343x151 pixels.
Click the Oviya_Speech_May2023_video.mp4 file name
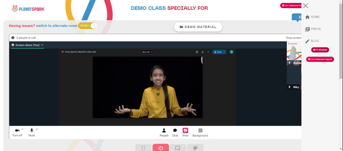pos(80,52)
